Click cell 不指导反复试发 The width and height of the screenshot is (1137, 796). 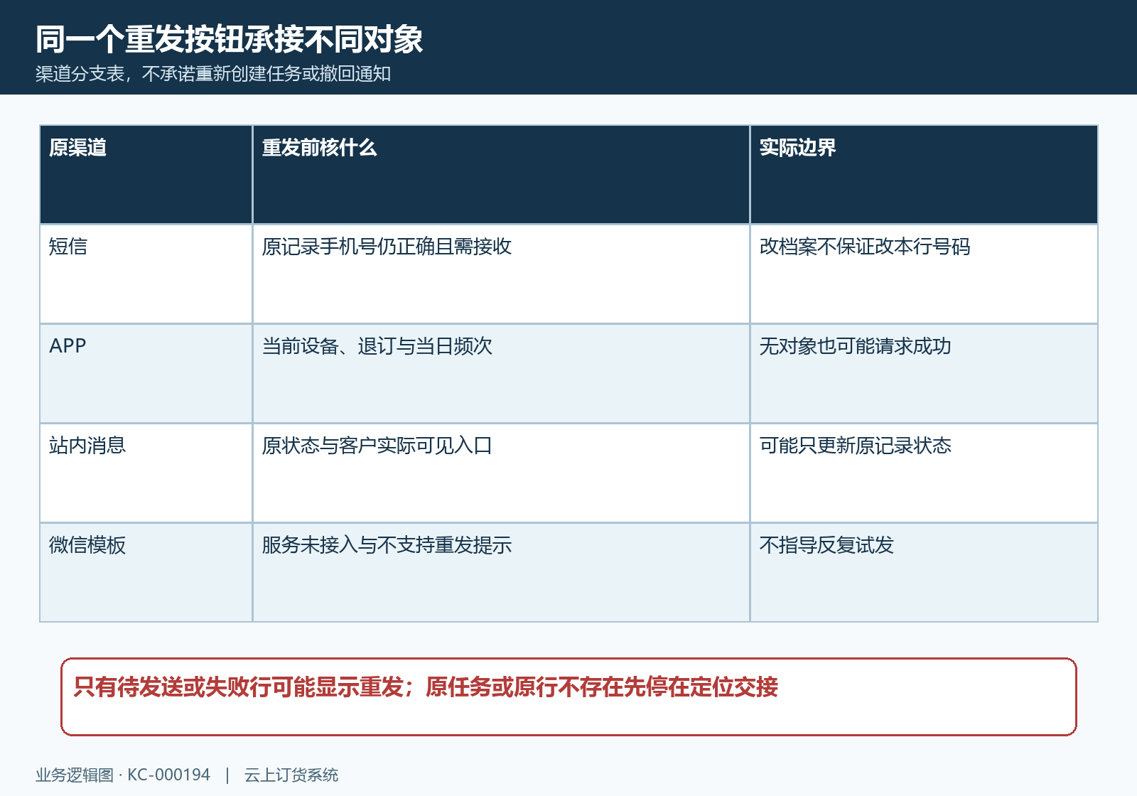point(924,573)
